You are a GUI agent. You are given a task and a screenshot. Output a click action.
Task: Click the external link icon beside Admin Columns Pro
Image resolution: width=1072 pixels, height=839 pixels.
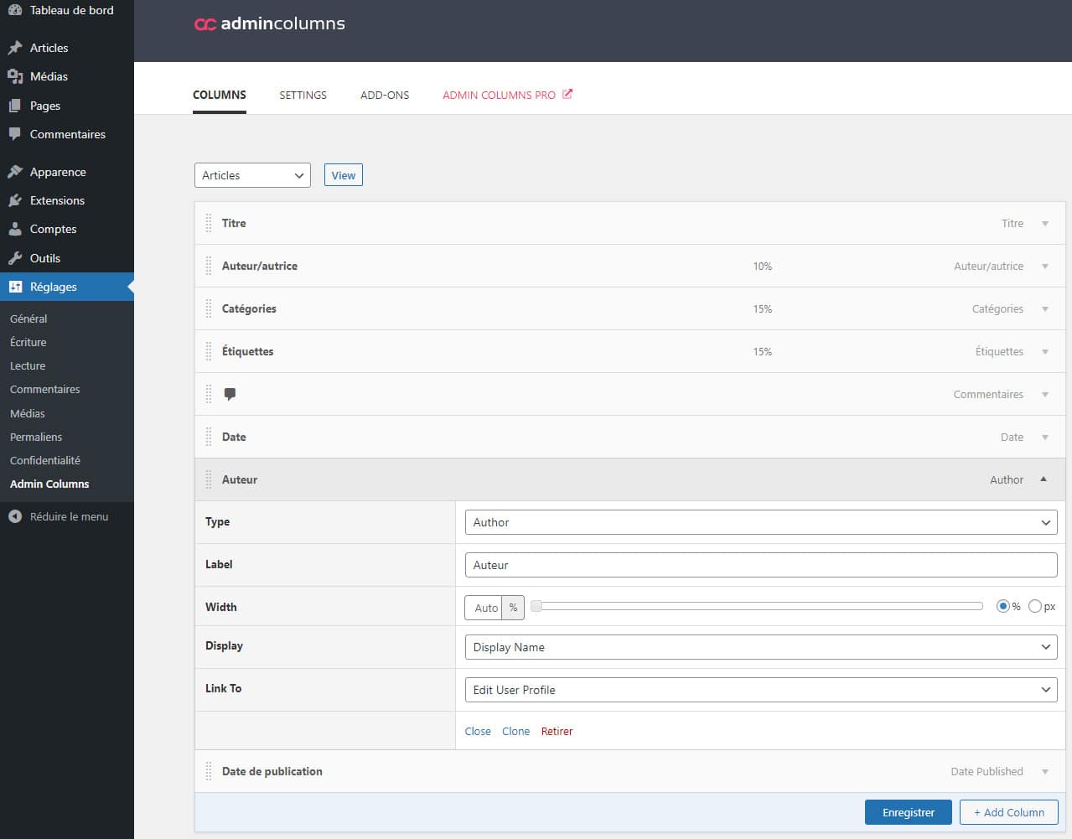(x=567, y=94)
